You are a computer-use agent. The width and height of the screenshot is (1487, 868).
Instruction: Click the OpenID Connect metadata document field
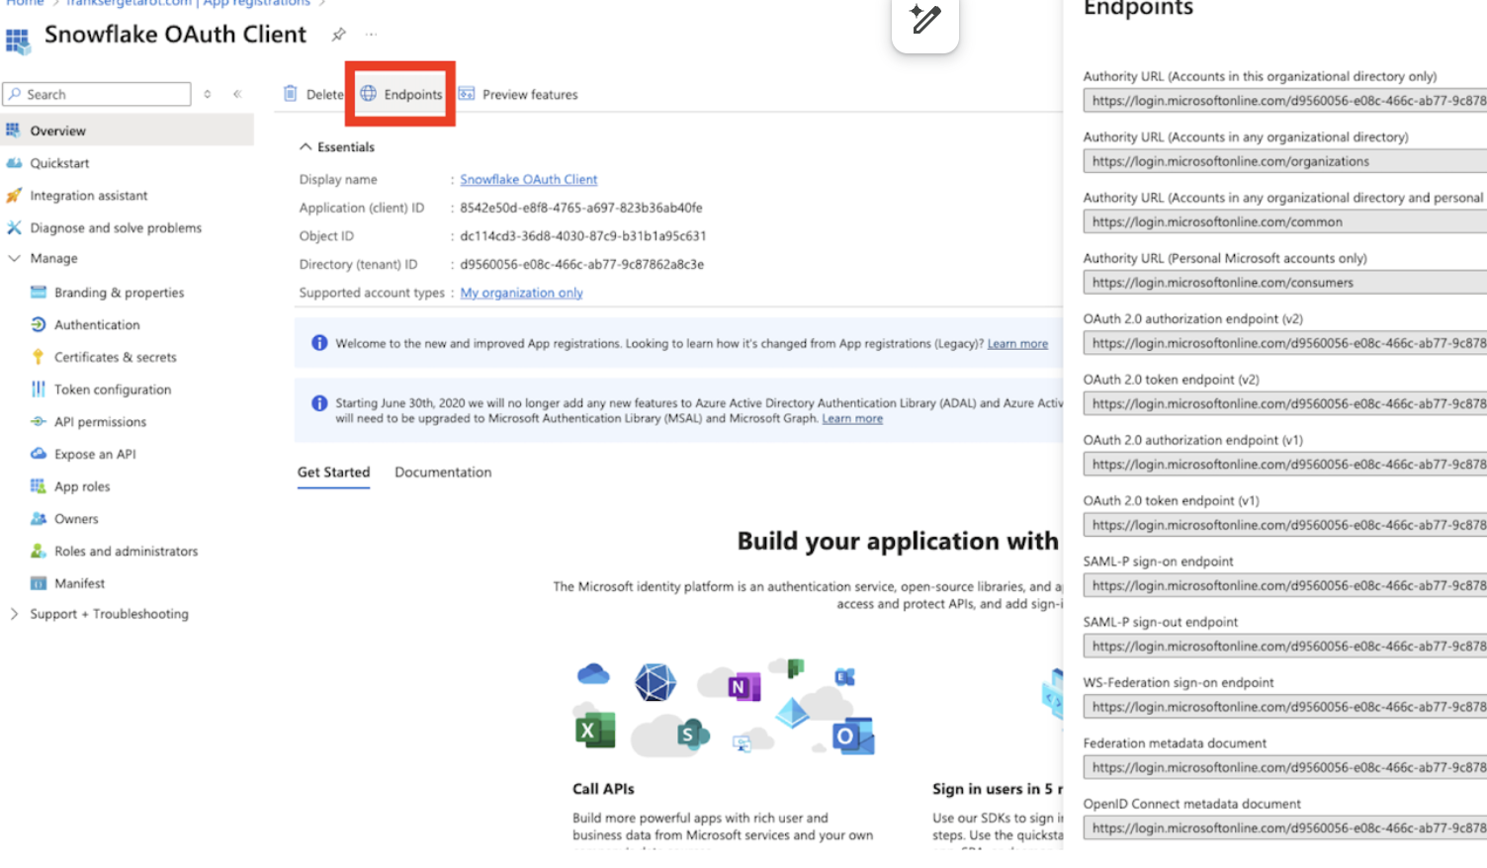[1284, 827]
